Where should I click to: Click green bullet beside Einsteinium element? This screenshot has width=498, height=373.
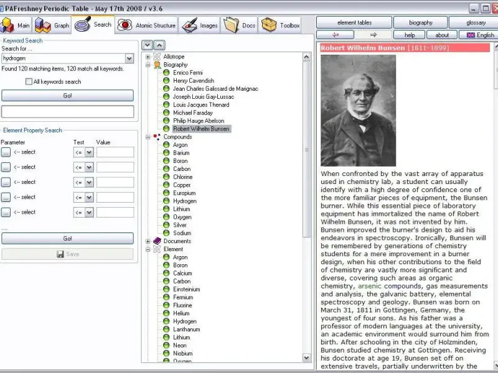point(166,289)
